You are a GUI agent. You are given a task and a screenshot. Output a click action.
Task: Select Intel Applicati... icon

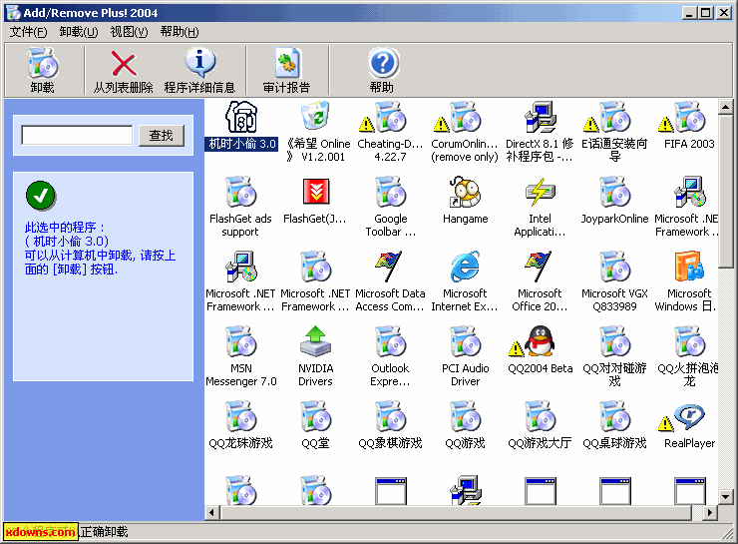pyautogui.click(x=541, y=192)
